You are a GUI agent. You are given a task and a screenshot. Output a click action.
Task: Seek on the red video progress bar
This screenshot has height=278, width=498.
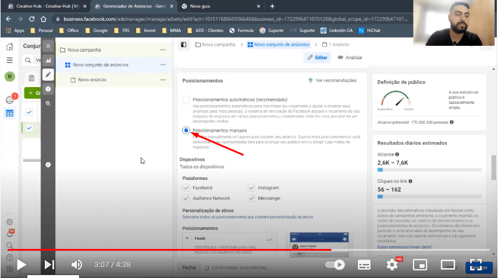click(248, 250)
